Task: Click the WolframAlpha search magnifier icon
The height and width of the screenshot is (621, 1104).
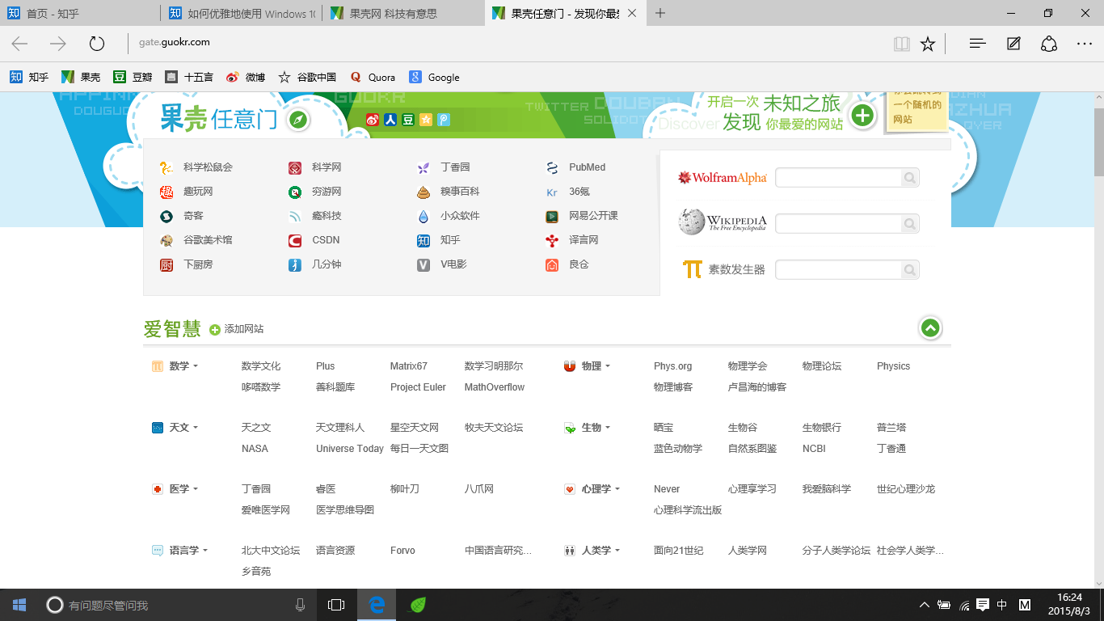Action: pyautogui.click(x=910, y=178)
